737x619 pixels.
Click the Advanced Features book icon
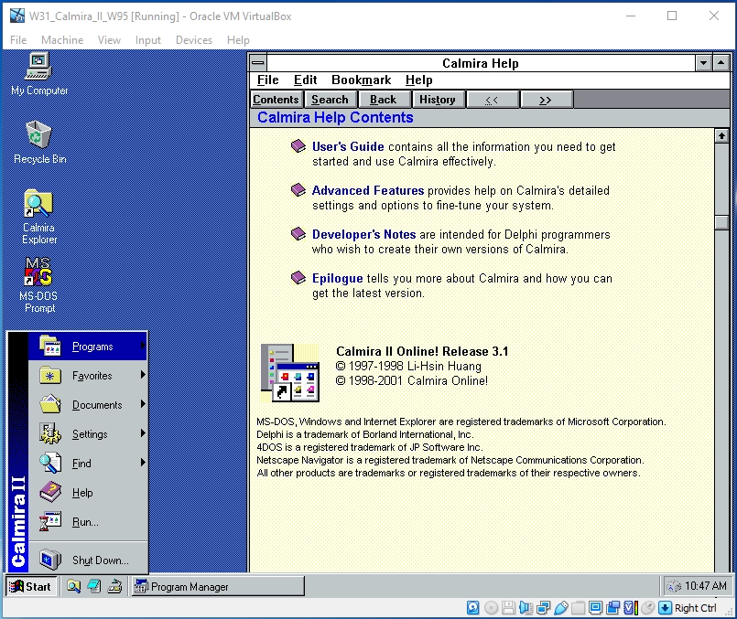298,190
